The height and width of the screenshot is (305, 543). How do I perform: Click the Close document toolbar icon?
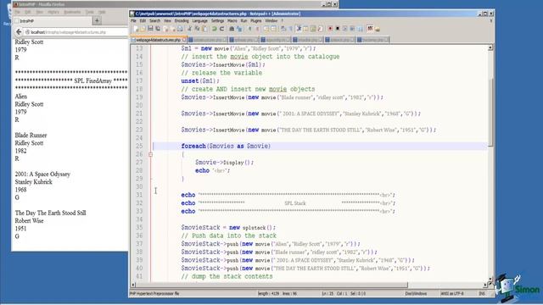(x=165, y=29)
